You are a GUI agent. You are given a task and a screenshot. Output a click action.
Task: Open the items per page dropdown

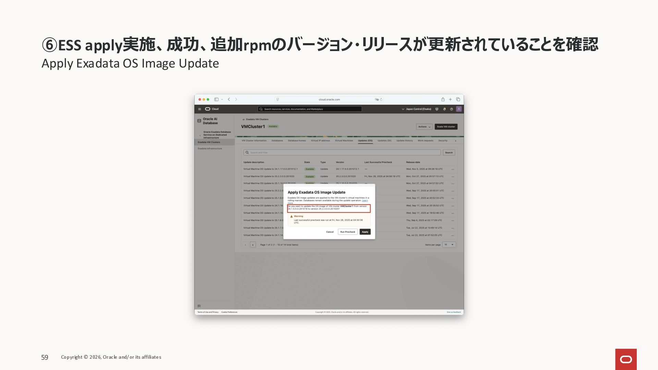(449, 245)
